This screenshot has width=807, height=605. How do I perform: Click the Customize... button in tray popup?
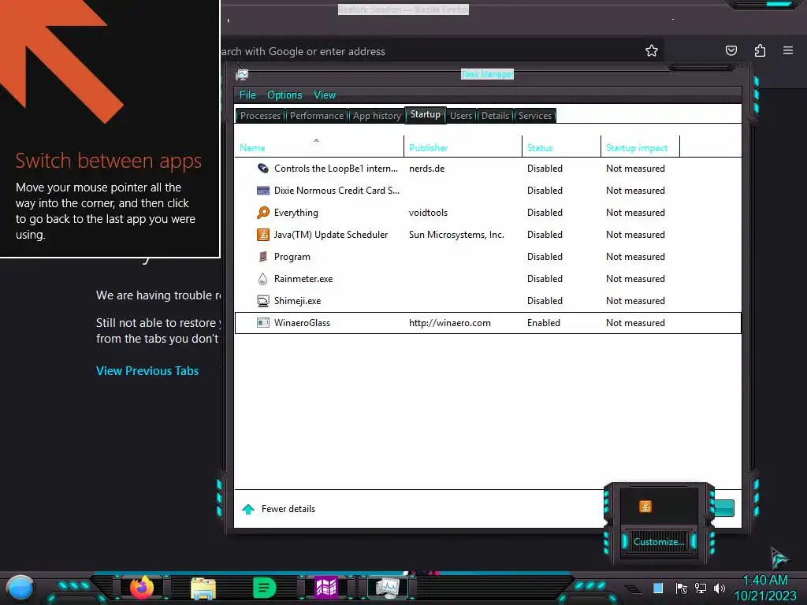(x=659, y=542)
